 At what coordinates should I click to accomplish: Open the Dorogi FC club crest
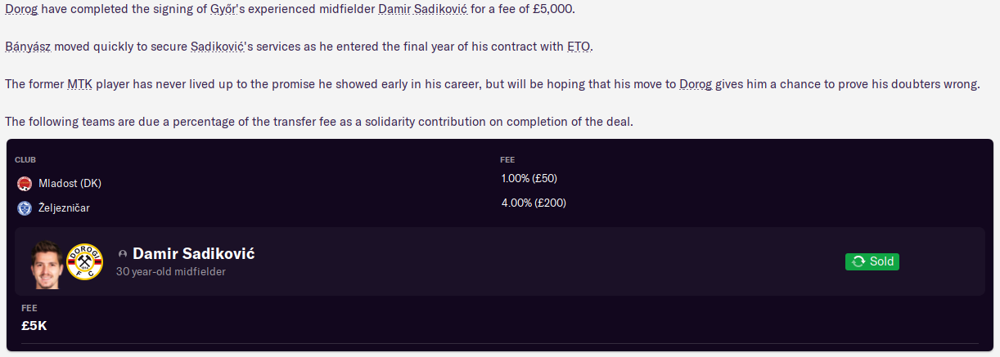pyautogui.click(x=83, y=261)
